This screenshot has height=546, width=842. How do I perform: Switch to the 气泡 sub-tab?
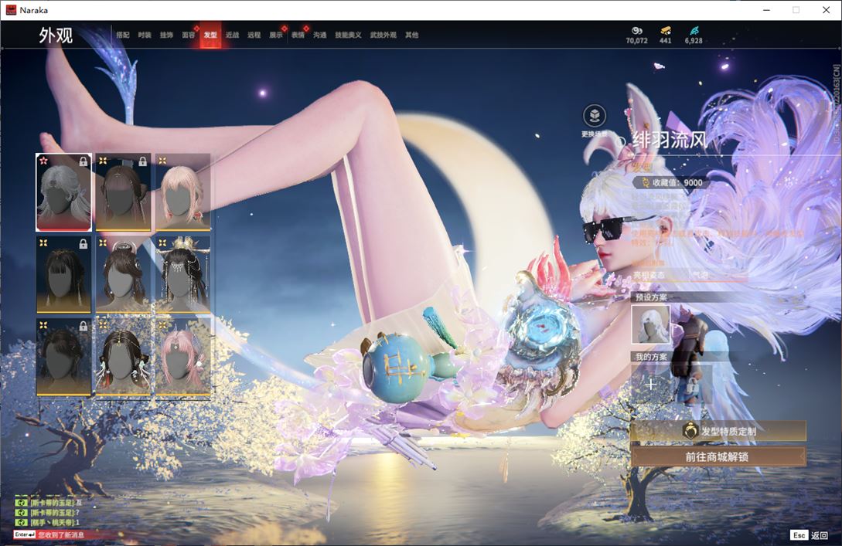pyautogui.click(x=701, y=275)
